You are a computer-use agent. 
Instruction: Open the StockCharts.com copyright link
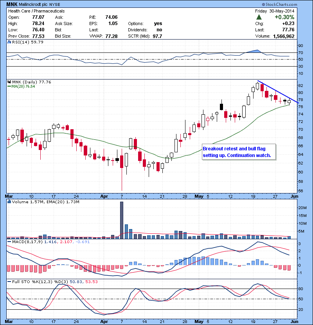[291, 4]
